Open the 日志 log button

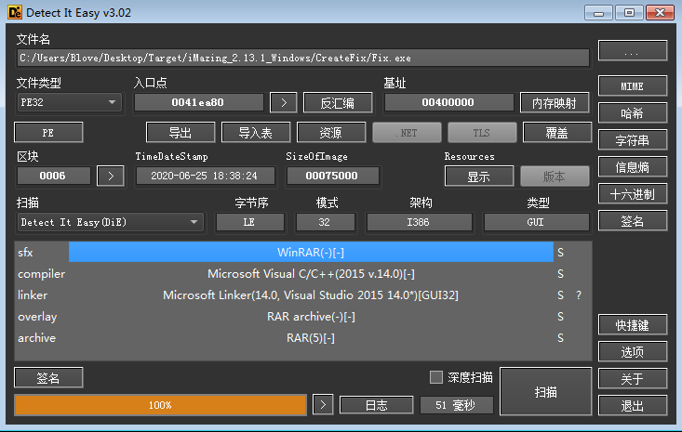click(376, 405)
